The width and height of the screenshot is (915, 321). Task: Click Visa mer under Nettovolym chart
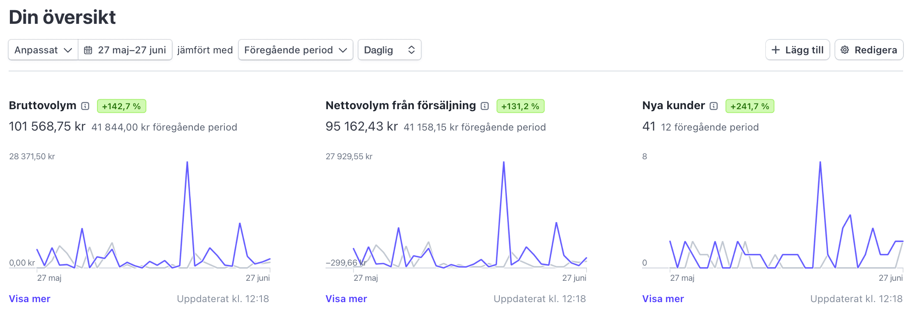(x=346, y=299)
